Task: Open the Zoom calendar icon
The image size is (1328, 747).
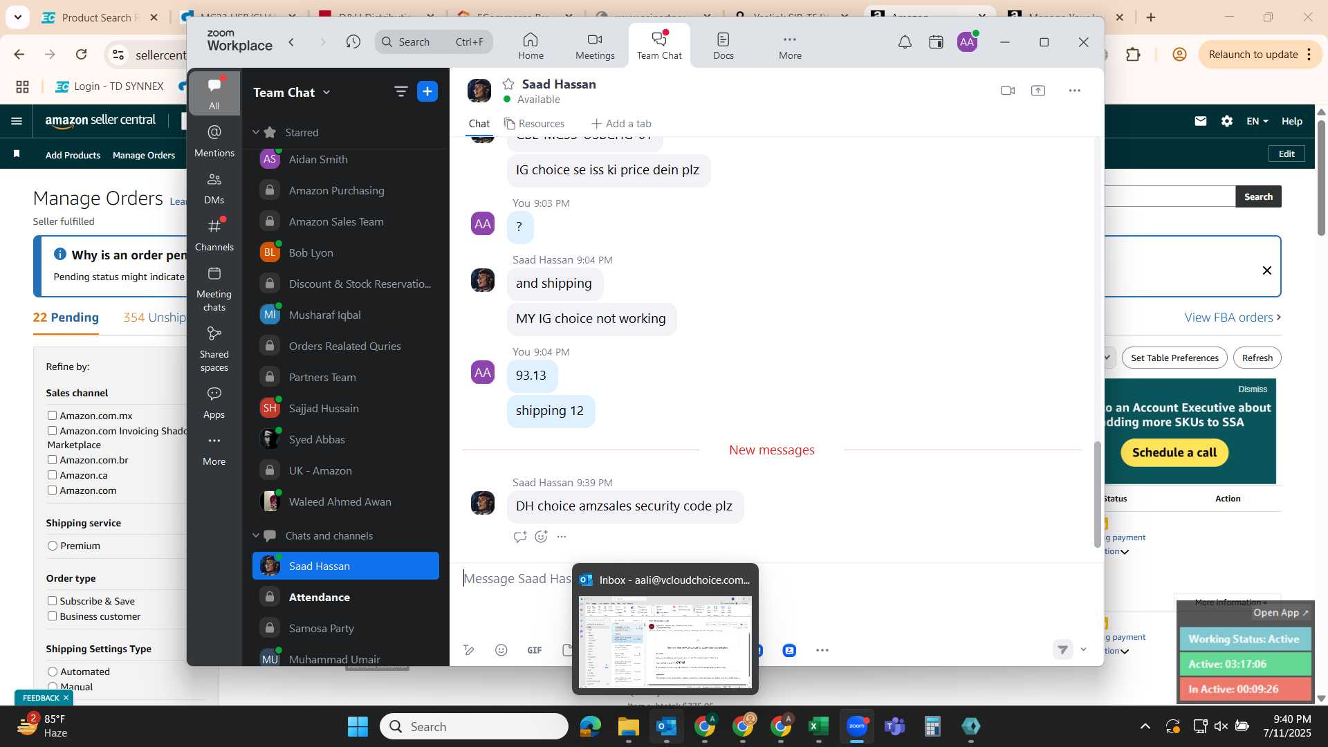Action: click(x=936, y=43)
